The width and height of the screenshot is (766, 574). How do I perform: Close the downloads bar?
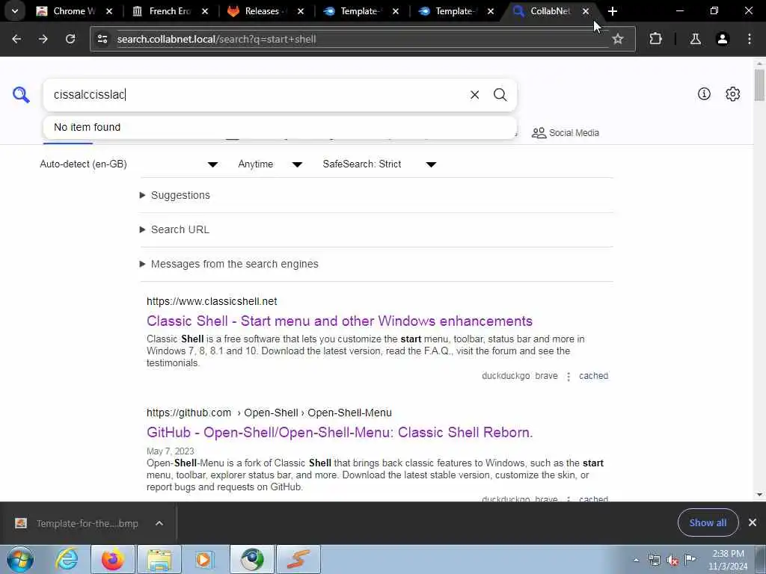pos(753,522)
